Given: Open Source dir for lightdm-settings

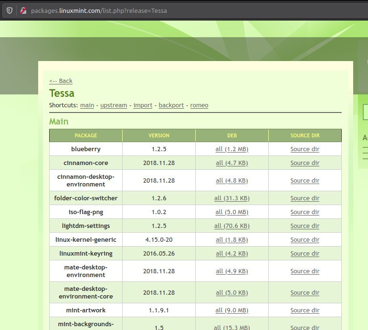Looking at the screenshot, I should [305, 226].
